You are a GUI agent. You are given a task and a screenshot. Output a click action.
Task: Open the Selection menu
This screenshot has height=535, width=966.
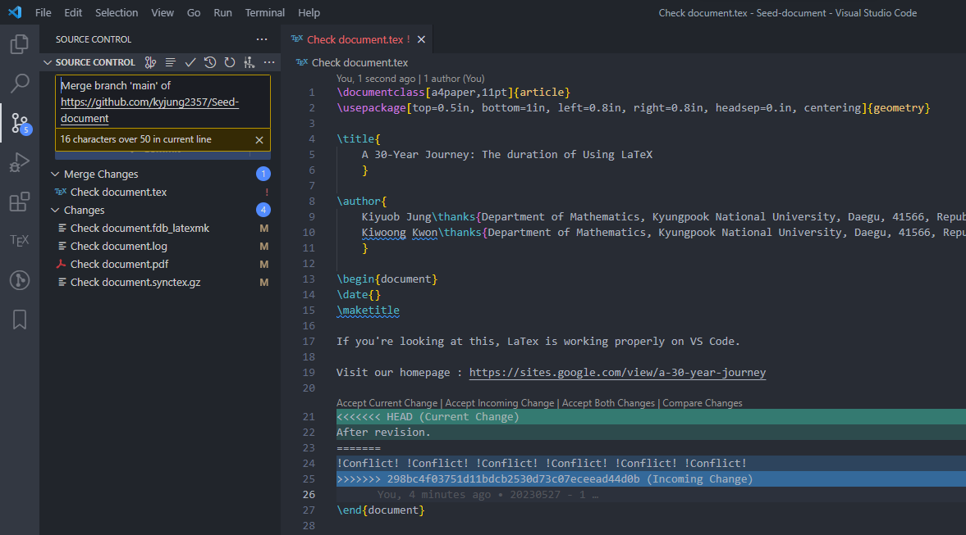117,12
